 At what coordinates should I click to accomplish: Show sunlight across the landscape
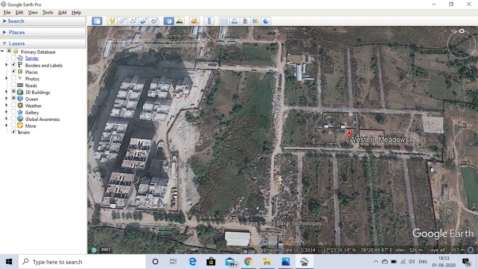180,21
